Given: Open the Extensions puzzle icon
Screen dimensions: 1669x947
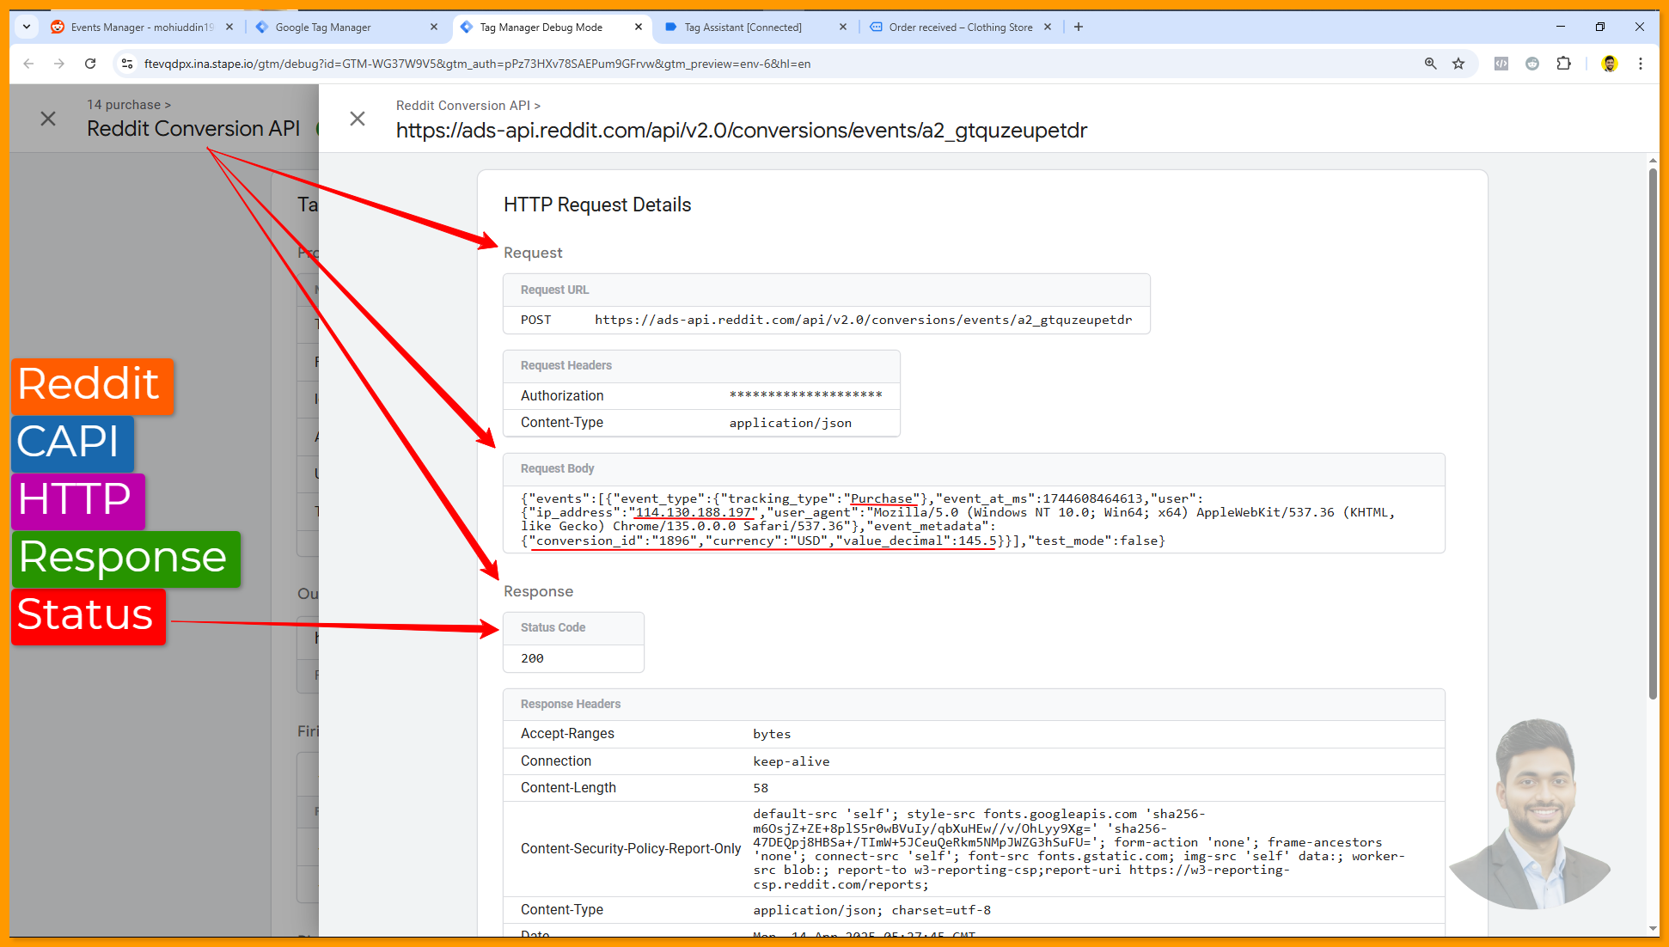Looking at the screenshot, I should 1563,64.
